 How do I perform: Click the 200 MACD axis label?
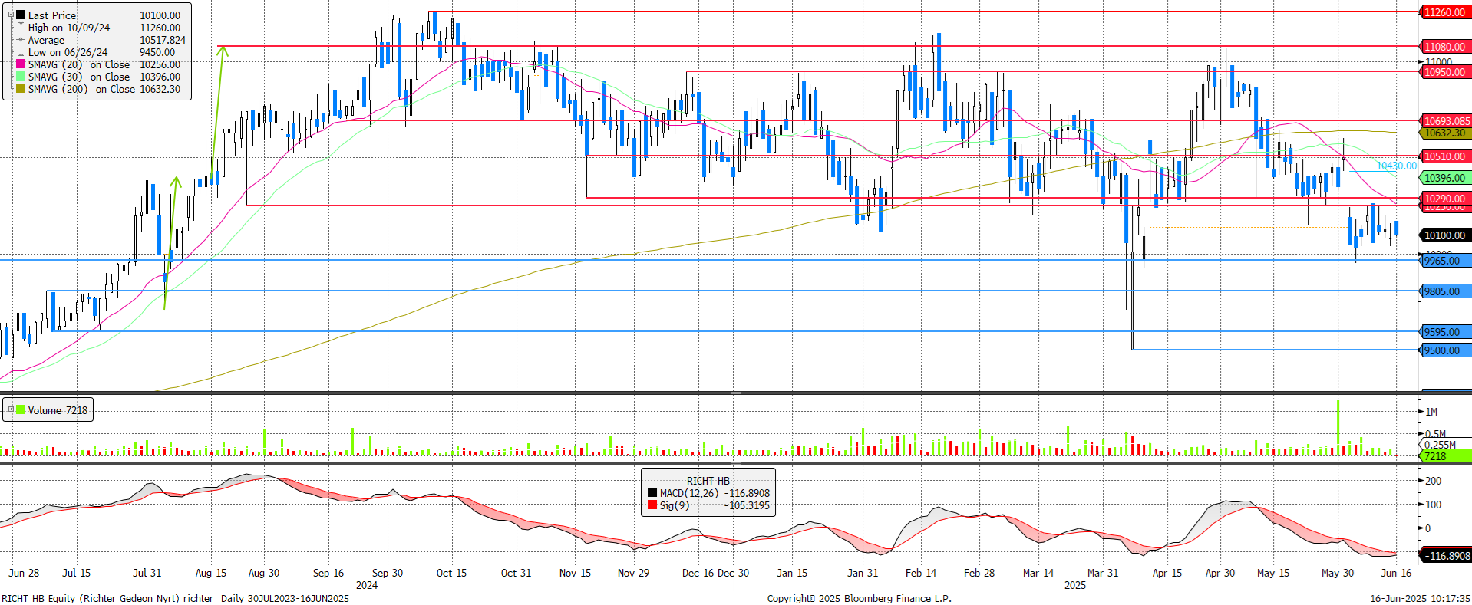tap(1433, 481)
